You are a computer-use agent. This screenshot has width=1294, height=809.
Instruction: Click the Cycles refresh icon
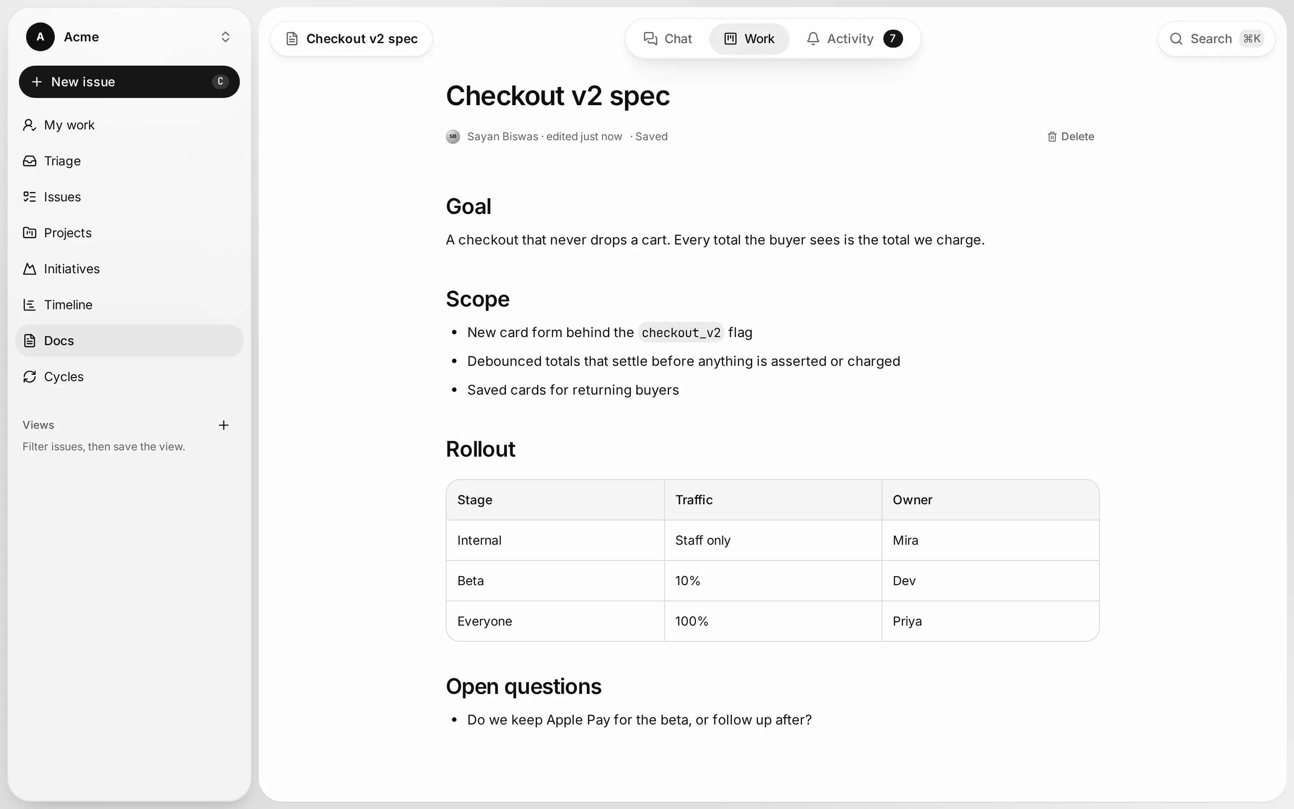coord(30,377)
